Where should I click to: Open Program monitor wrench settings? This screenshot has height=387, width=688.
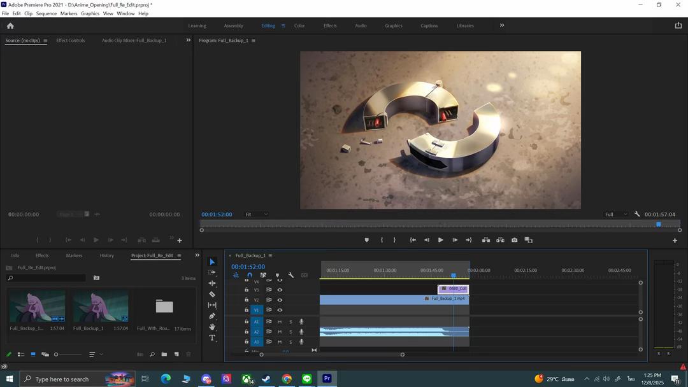(637, 215)
